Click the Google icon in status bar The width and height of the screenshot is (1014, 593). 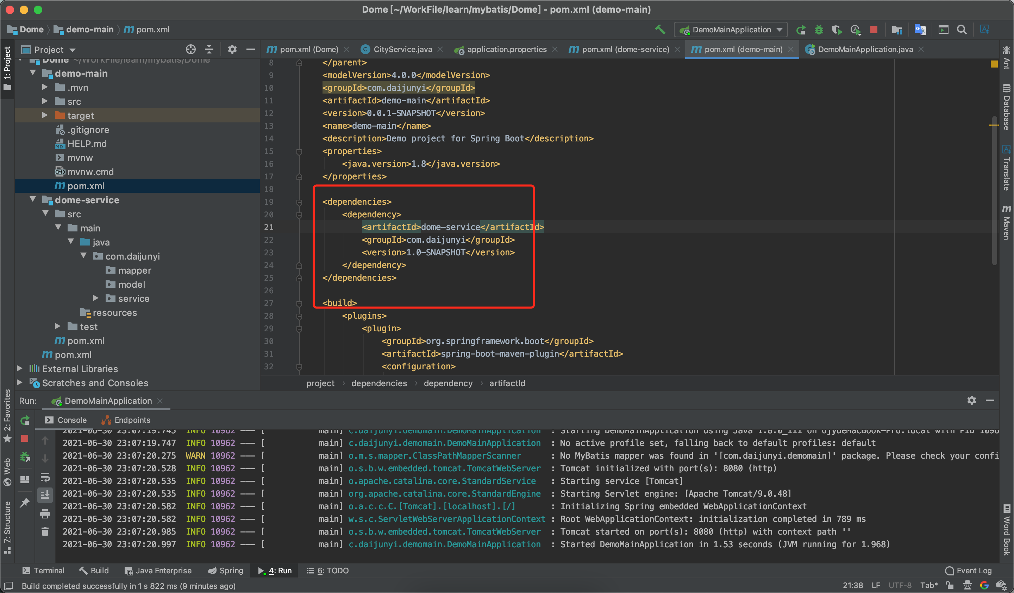[985, 585]
